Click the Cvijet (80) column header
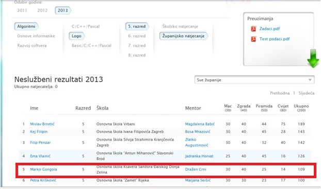Screen dimensions: 321x189 (x=283, y=108)
